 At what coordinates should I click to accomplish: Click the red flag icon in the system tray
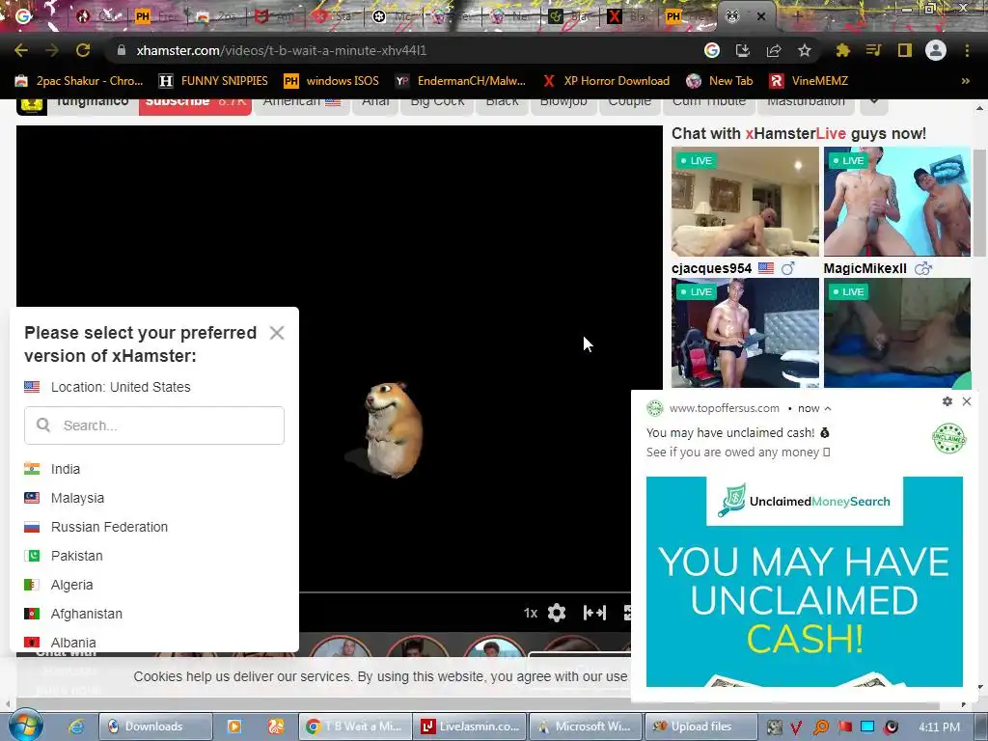[844, 727]
